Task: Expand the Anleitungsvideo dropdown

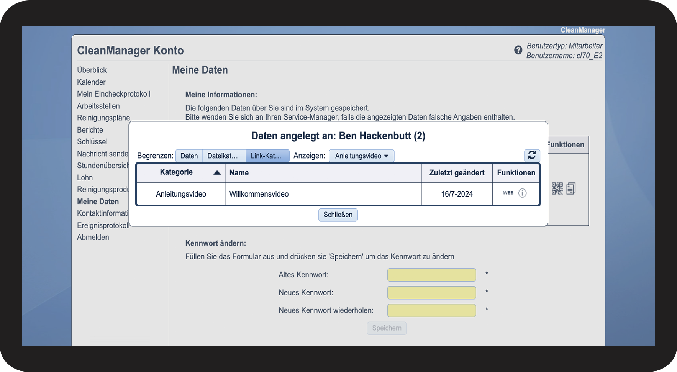Action: 361,156
